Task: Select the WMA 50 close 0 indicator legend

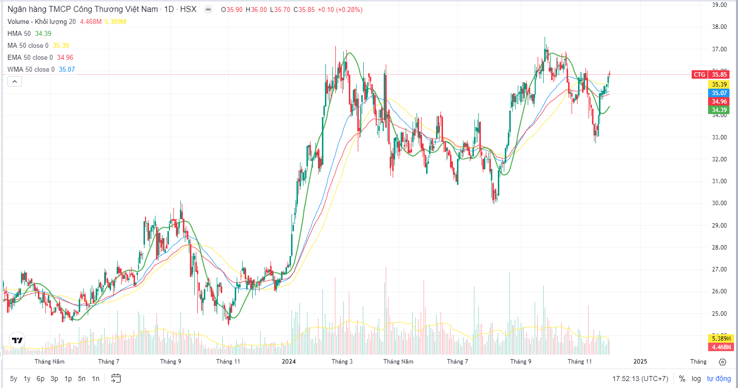Action: (x=31, y=69)
